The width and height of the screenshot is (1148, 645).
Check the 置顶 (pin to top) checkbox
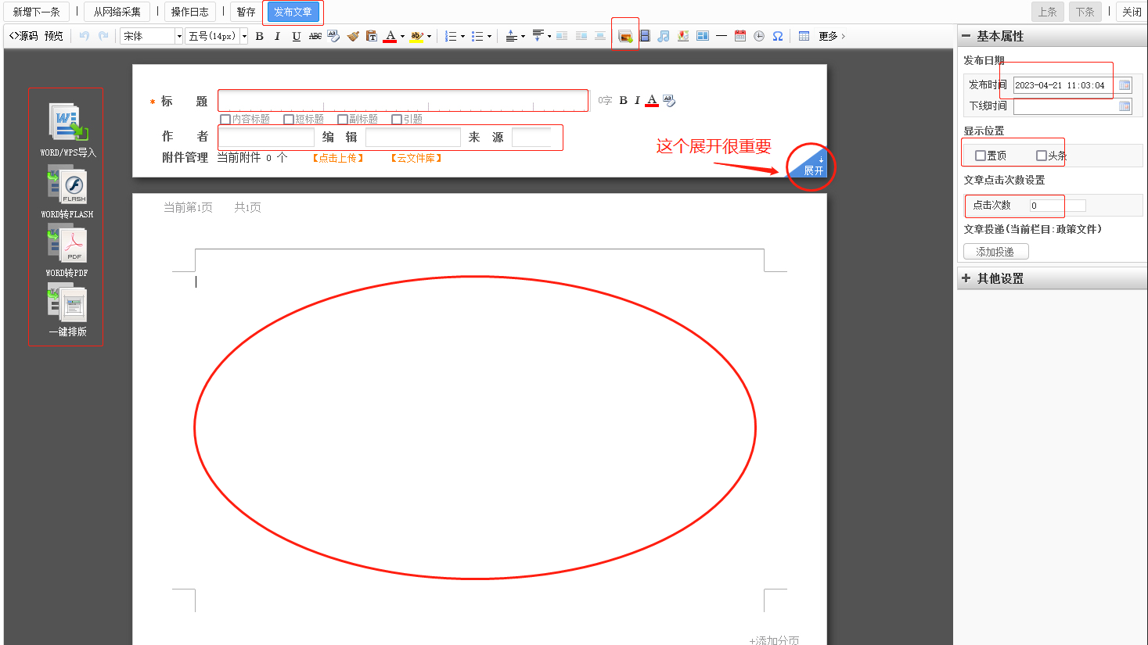(x=980, y=156)
